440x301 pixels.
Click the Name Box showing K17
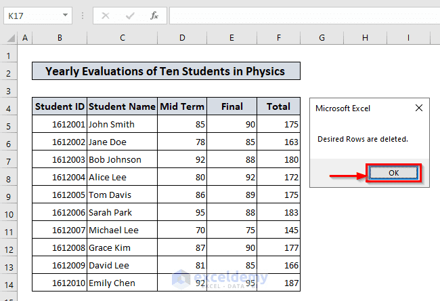38,16
